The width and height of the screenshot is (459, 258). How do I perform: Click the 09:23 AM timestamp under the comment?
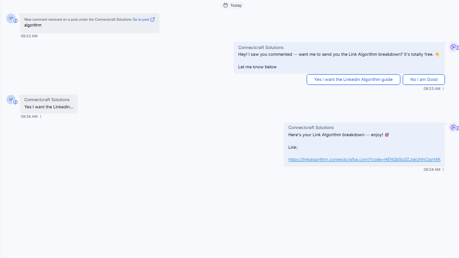(x=29, y=36)
